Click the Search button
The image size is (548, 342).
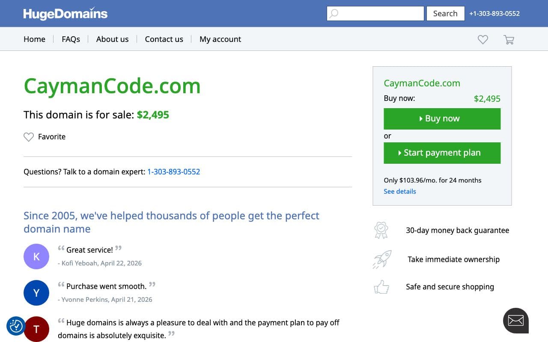(445, 13)
